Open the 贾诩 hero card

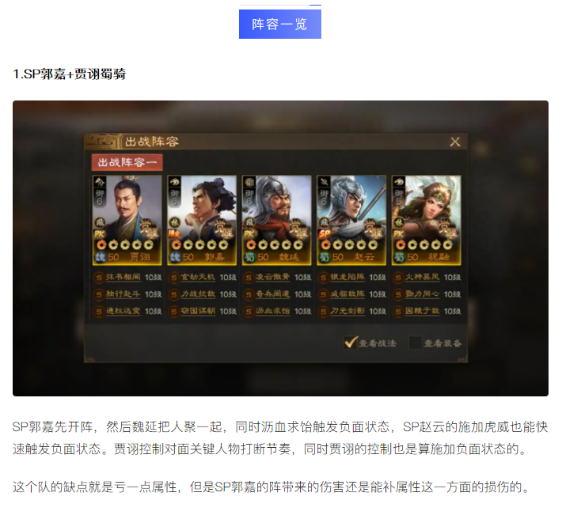click(x=127, y=221)
